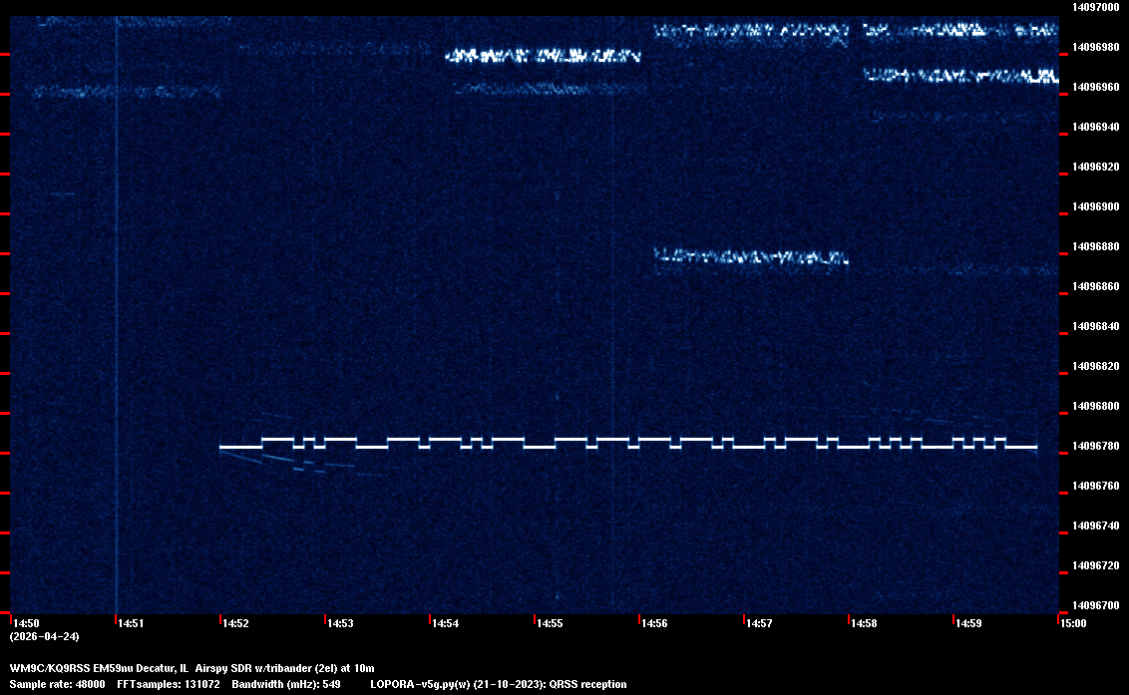This screenshot has width=1129, height=695.
Task: Click the (2026-04-24) date label
Action: point(45,636)
